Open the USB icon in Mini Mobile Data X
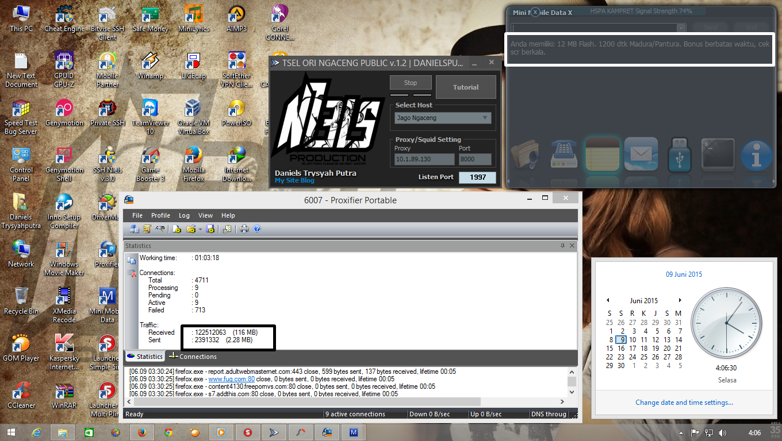The image size is (782, 441). point(679,154)
